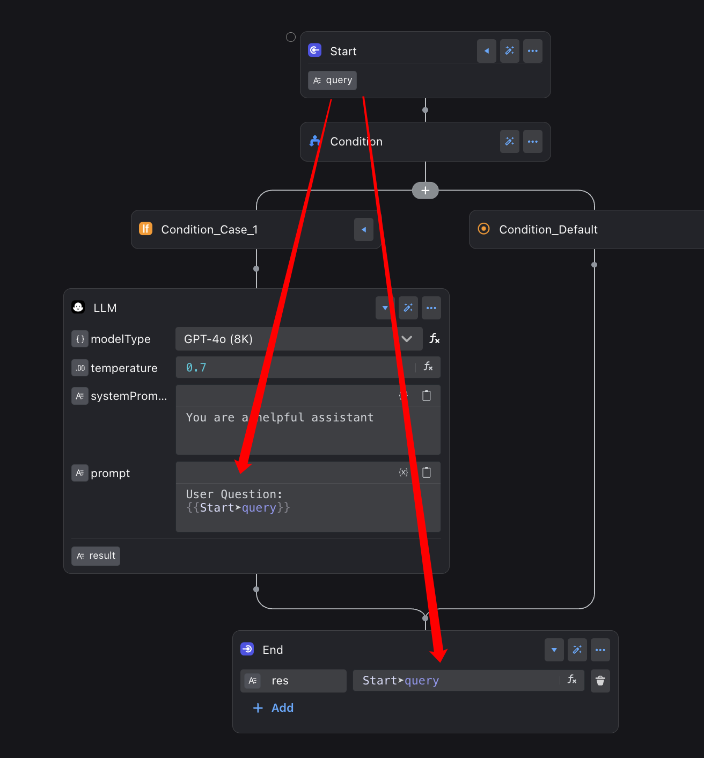Open the modelType GPT-4o (8K) dropdown

pos(298,339)
